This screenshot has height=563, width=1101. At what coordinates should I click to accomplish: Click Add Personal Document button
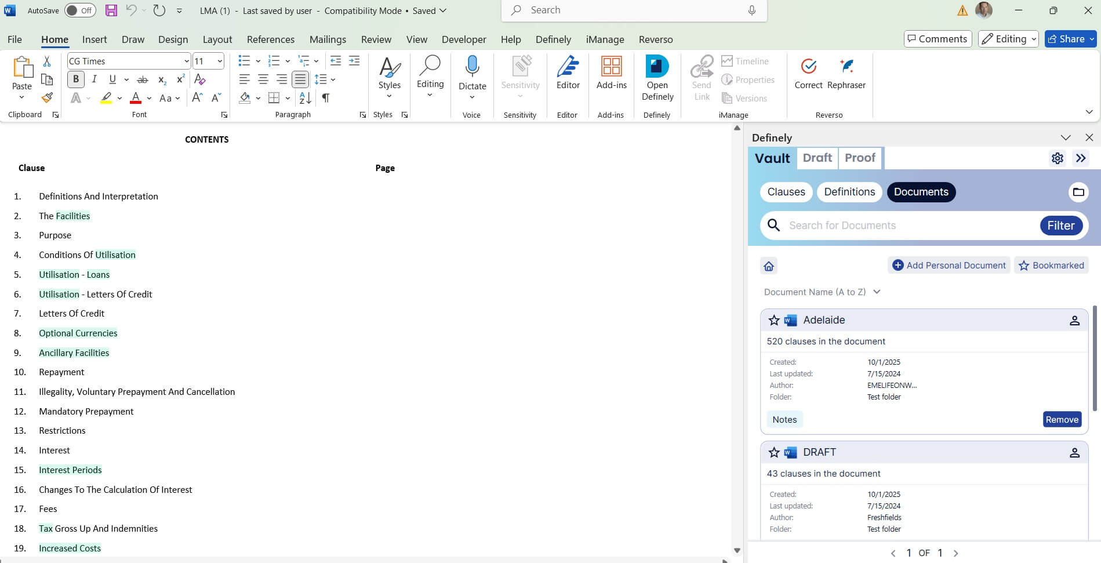[x=949, y=266]
